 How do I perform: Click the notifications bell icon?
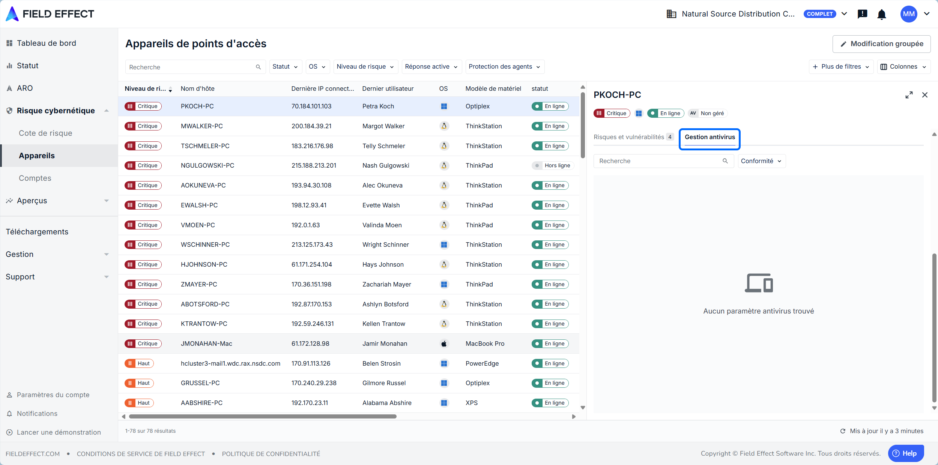click(x=882, y=14)
